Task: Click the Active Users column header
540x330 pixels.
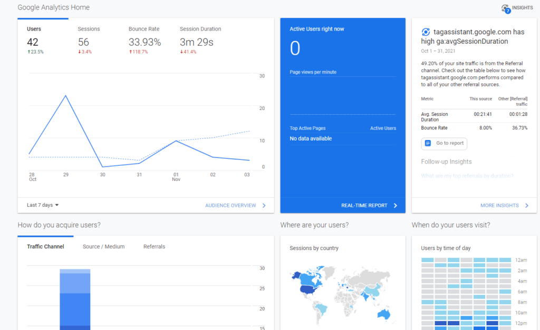Action: 383,128
